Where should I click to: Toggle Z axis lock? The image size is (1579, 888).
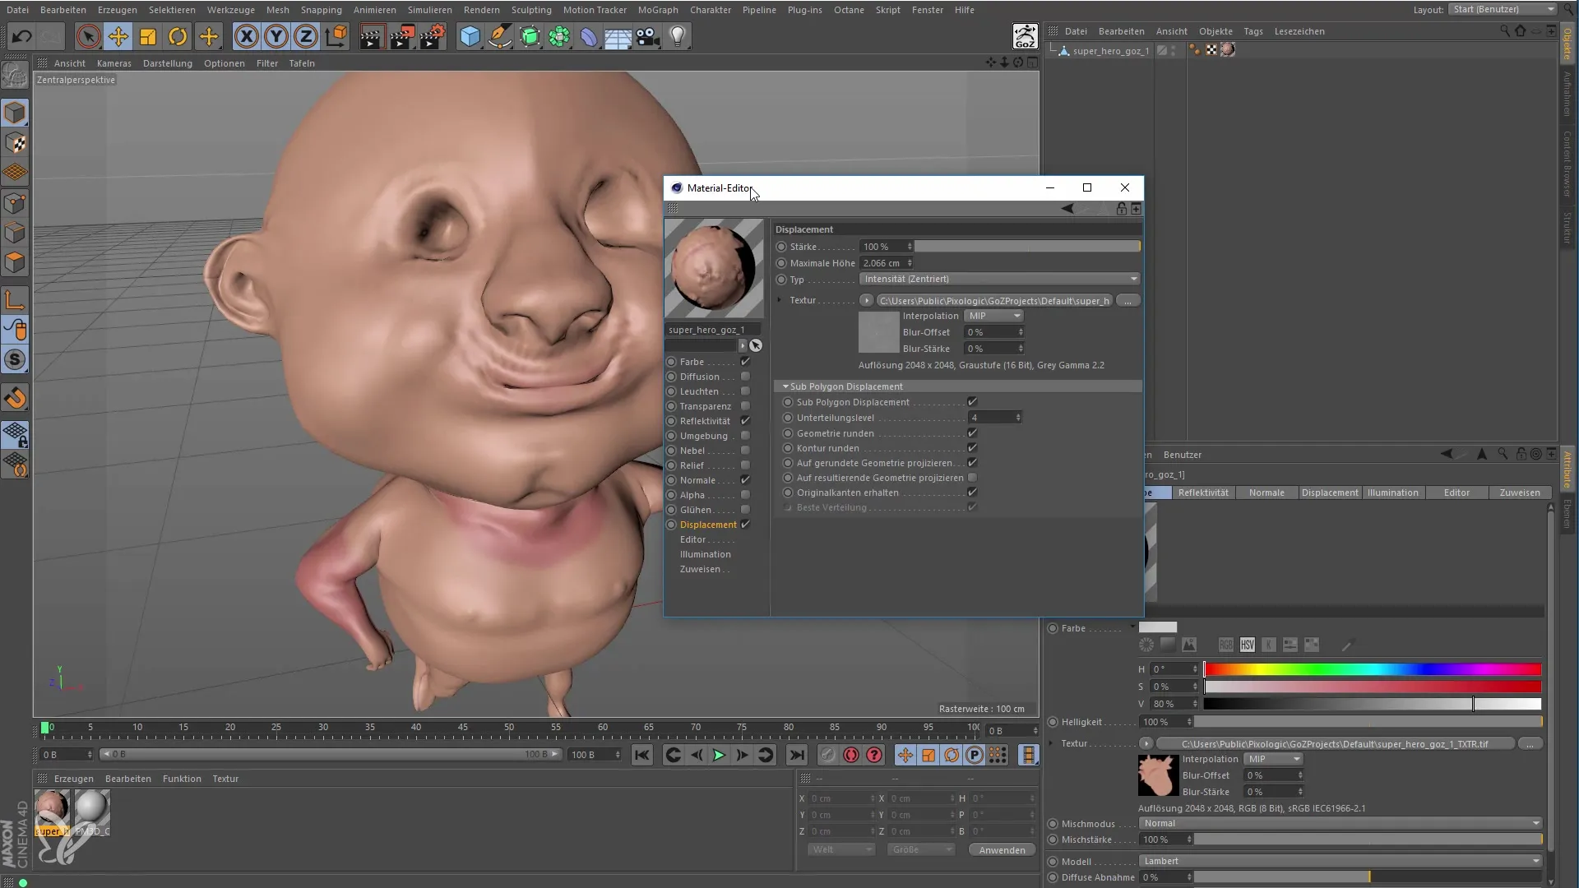(x=306, y=36)
